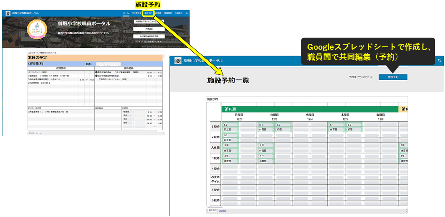Viewport: 445px width, 217px height.
Task: Open the 会議資料 navigation item
Action: (179, 13)
